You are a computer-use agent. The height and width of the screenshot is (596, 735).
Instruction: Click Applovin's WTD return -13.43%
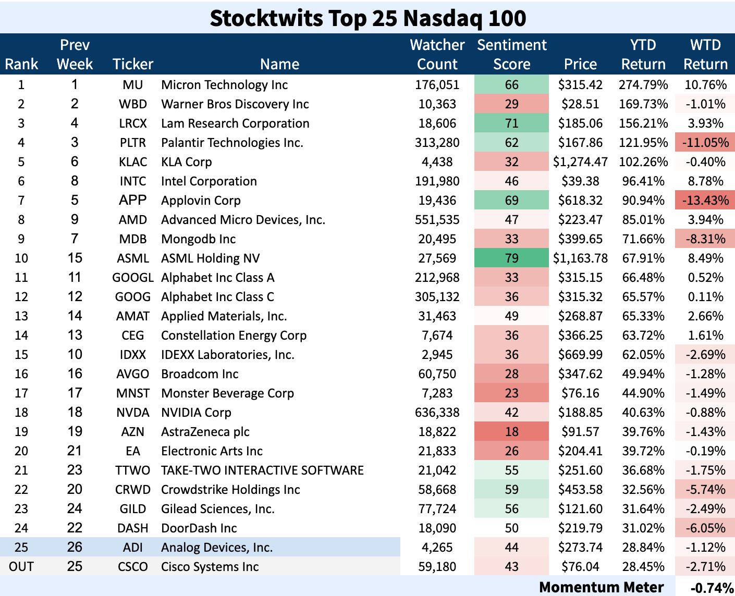click(x=705, y=201)
